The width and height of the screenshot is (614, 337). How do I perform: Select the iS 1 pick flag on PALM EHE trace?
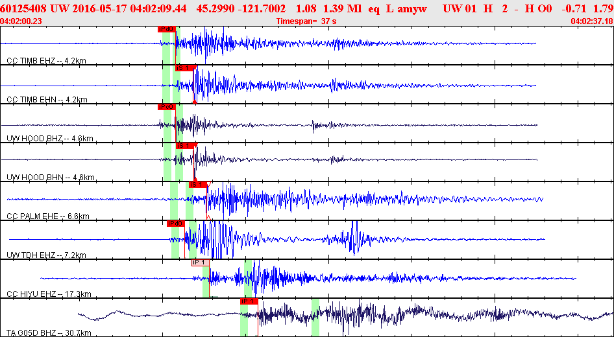(x=197, y=185)
